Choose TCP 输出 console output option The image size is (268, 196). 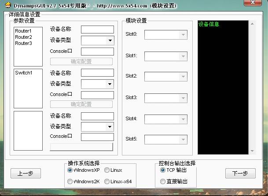(162, 170)
